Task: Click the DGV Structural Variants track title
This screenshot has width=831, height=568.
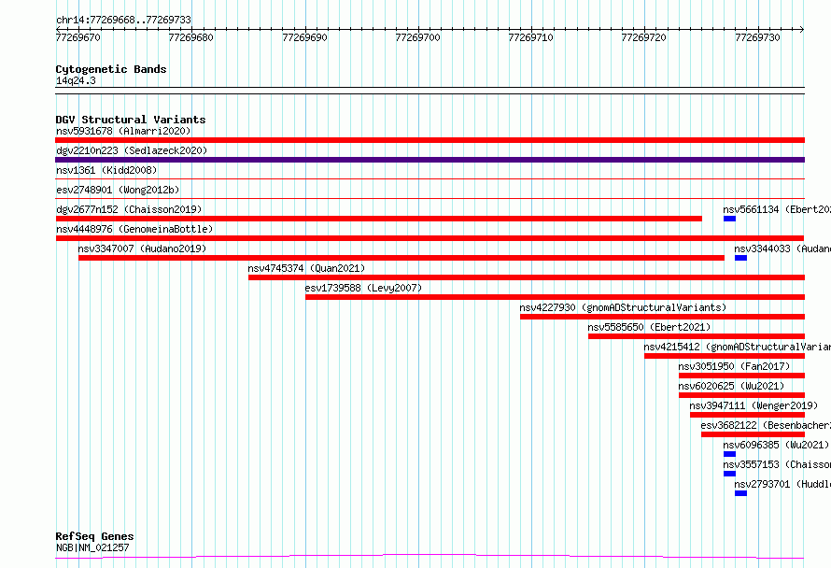Action: [131, 120]
